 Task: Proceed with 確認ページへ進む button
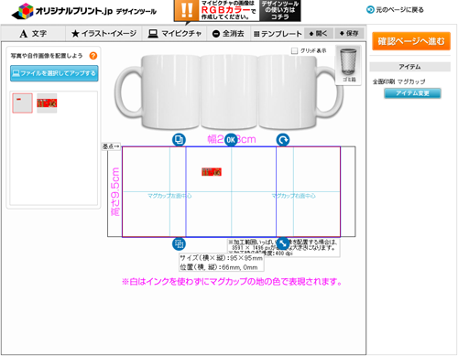411,41
